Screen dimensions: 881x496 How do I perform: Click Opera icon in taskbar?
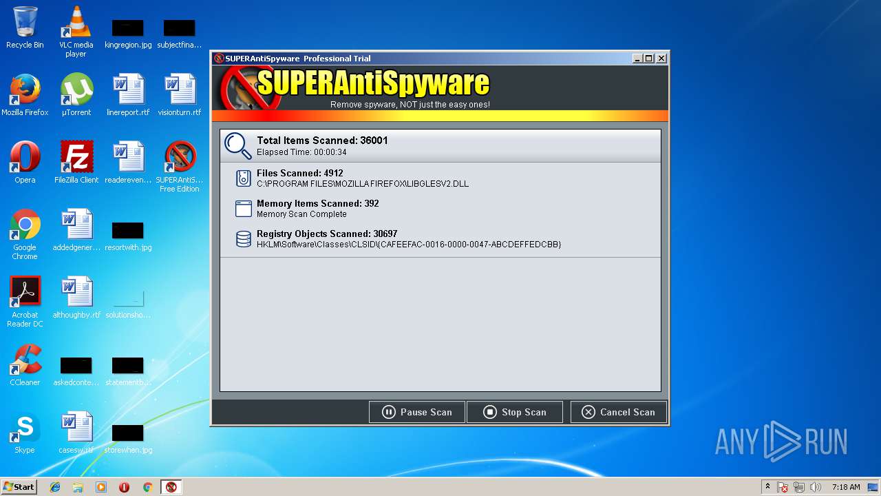point(125,487)
